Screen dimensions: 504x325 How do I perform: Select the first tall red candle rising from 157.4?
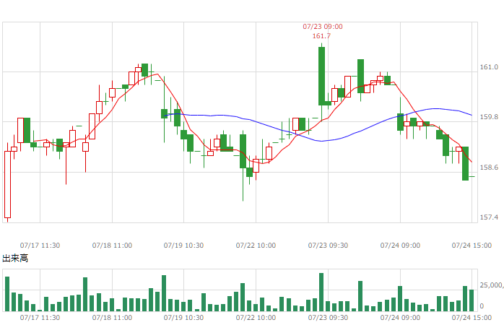(x=7, y=184)
